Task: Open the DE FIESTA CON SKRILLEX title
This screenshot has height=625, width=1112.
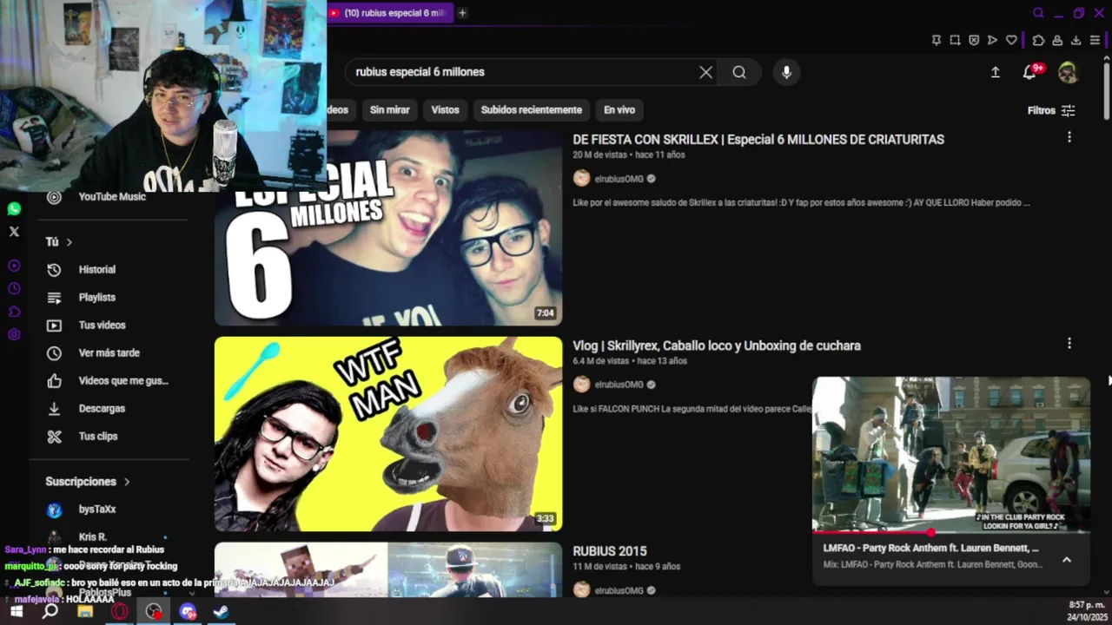Action: [758, 140]
